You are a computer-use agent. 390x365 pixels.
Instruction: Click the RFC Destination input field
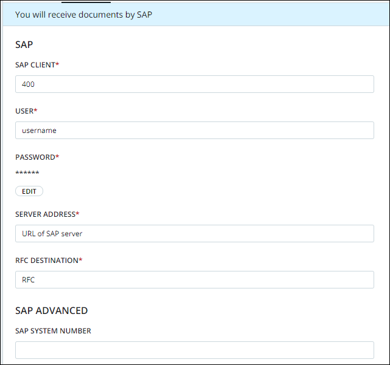tap(195, 280)
